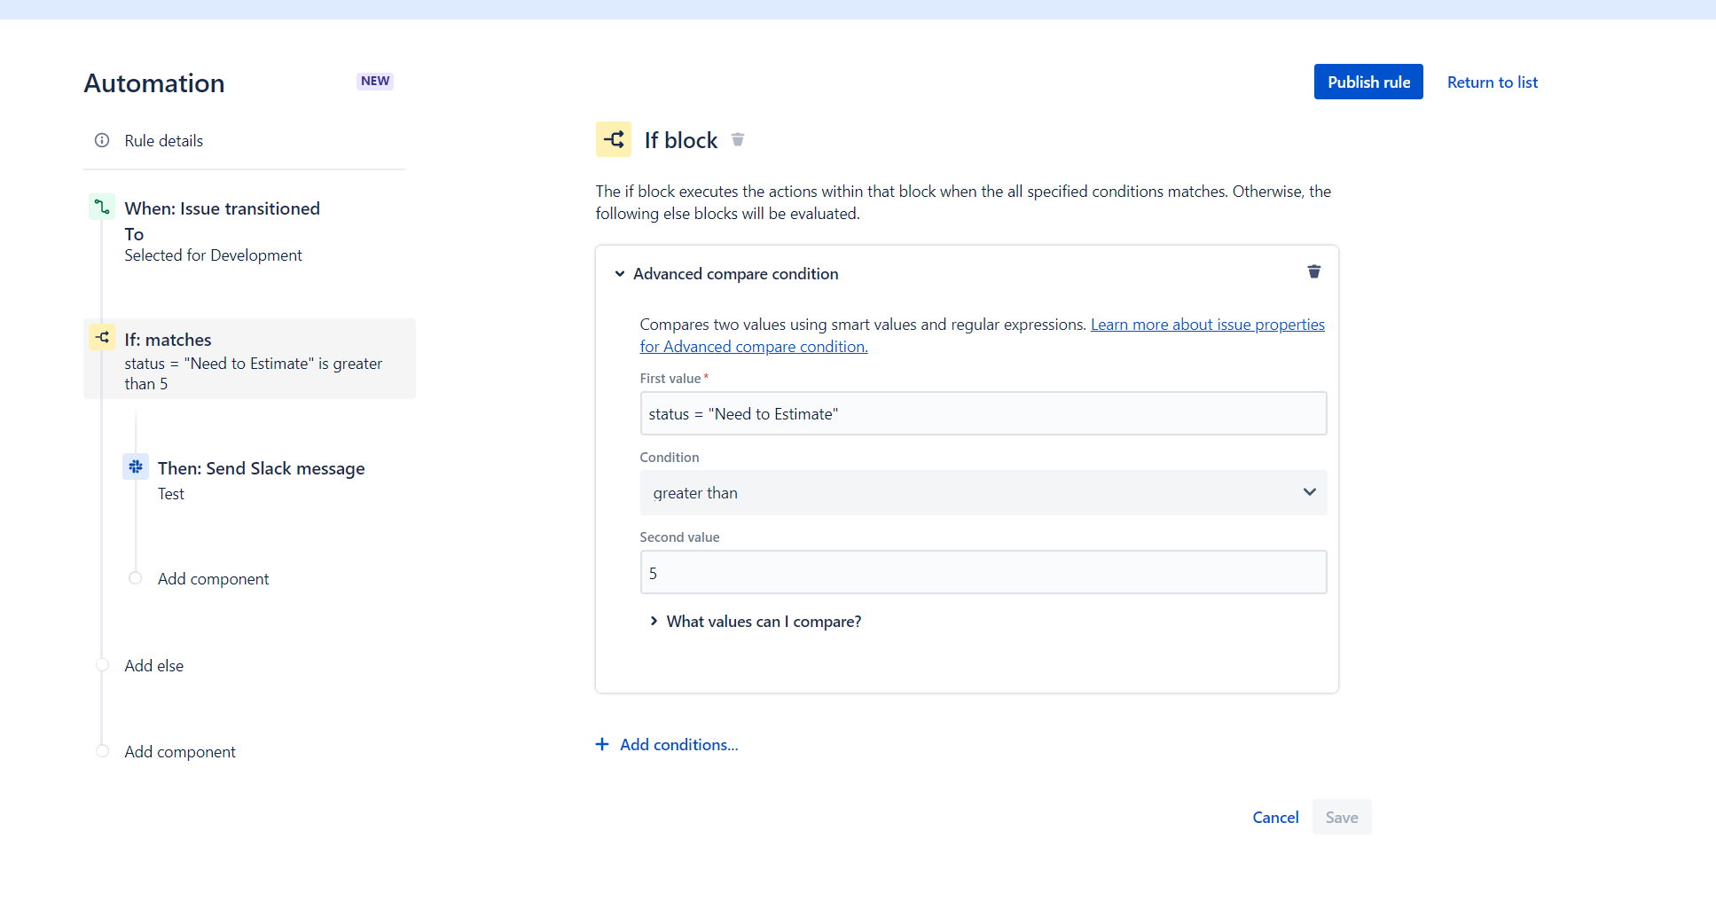Screen dimensions: 1716x917
Task: Click the Slack icon on Send Slack message
Action: (136, 466)
